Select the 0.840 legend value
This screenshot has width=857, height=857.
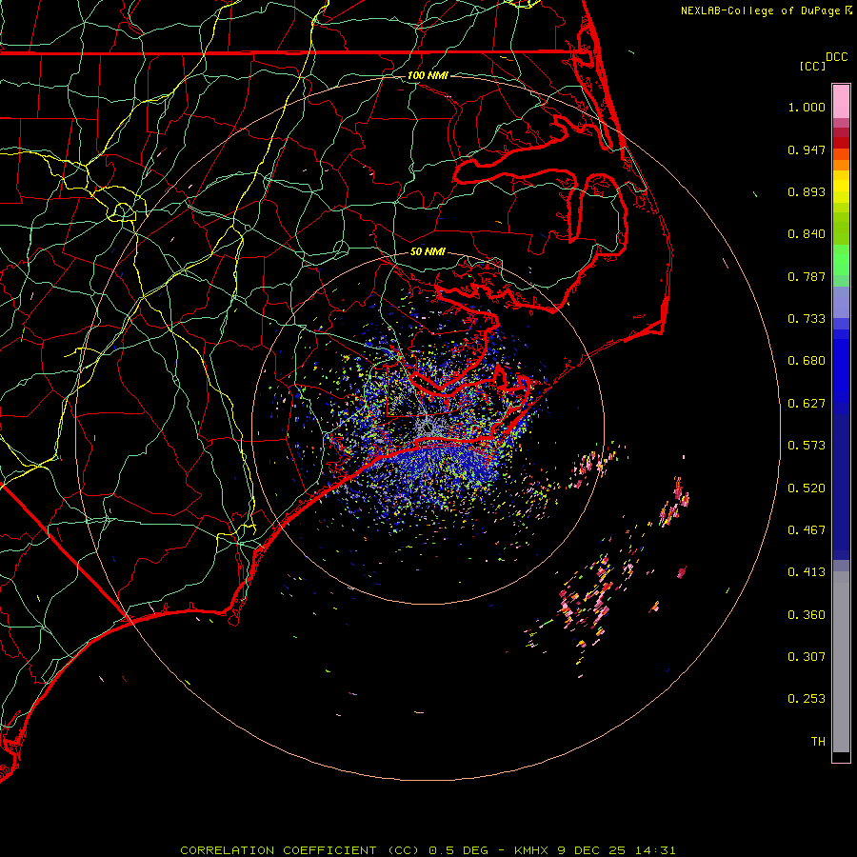coord(807,234)
